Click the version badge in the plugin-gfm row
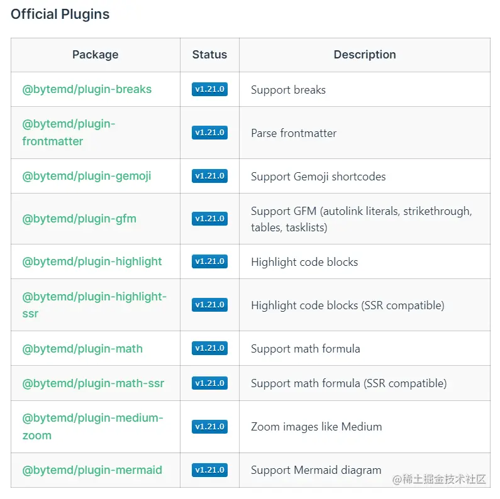500x499 pixels. [x=209, y=219]
